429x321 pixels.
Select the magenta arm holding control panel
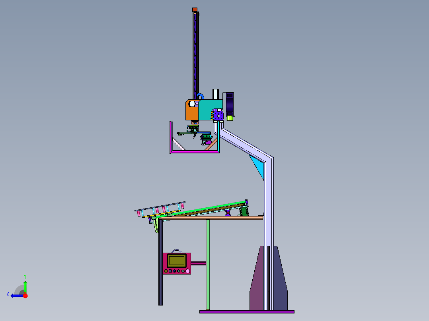[x=198, y=263]
